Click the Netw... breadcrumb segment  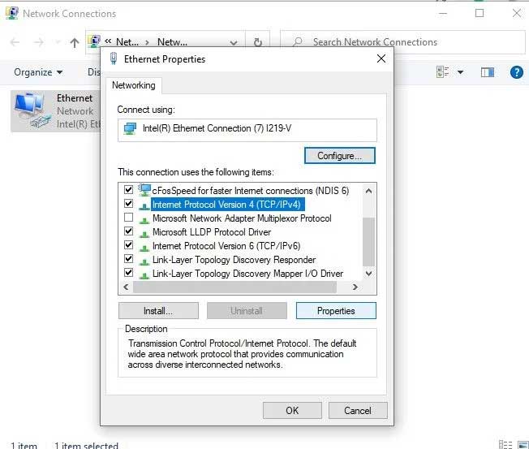point(172,42)
